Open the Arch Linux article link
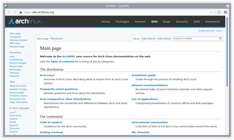234x140 pixels. (x=47, y=75)
